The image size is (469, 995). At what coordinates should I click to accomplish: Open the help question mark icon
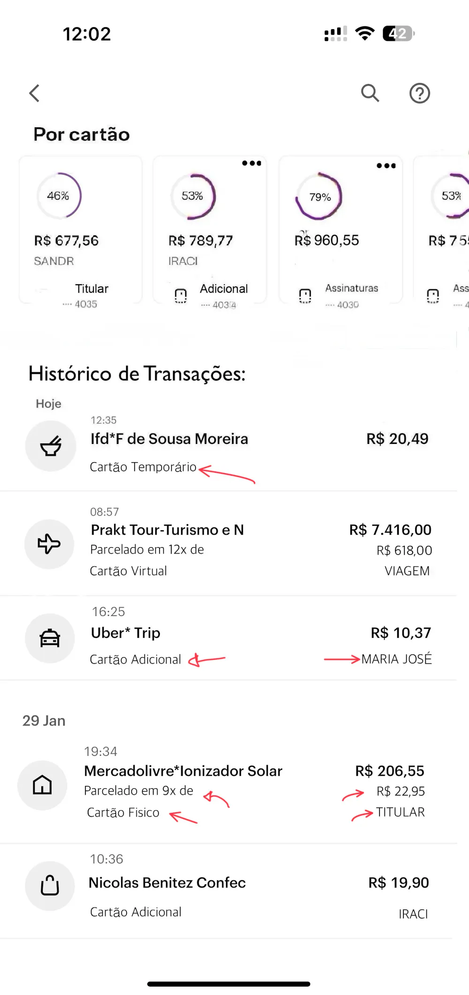(420, 93)
